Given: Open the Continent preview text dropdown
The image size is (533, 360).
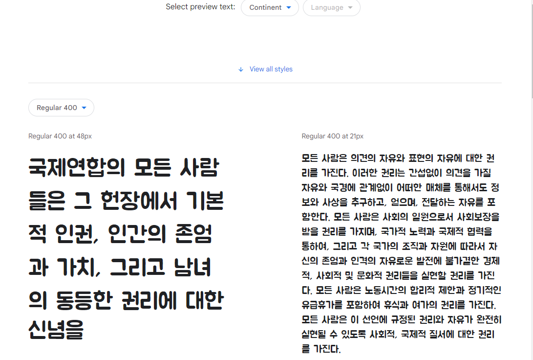Looking at the screenshot, I should pos(270,7).
